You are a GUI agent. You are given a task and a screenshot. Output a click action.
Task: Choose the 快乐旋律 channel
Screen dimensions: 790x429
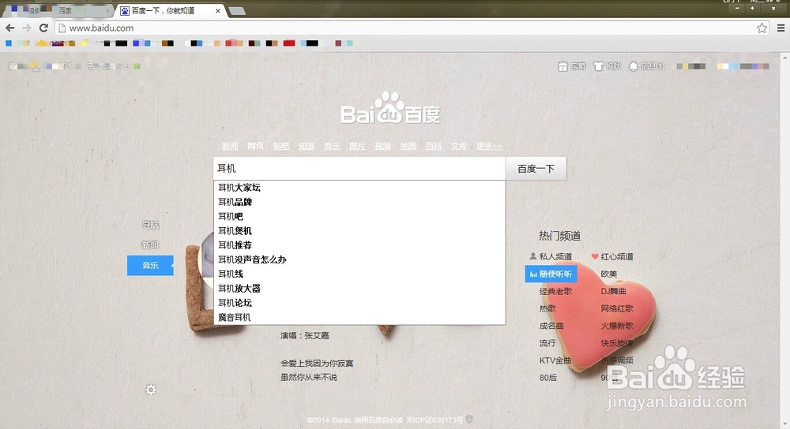click(617, 343)
